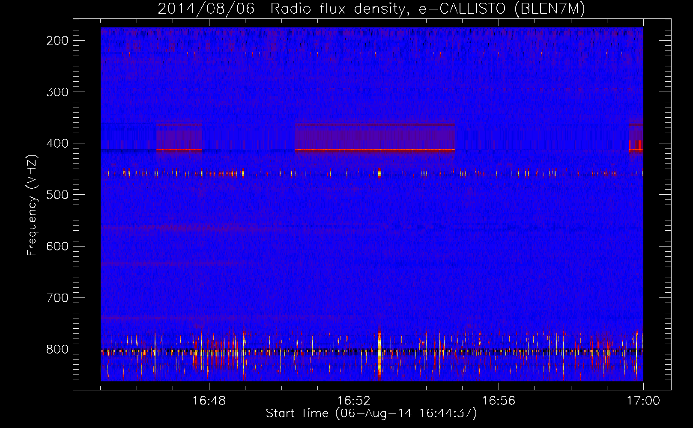Click the 800 frequency tick label
The image size is (693, 428).
(57, 349)
